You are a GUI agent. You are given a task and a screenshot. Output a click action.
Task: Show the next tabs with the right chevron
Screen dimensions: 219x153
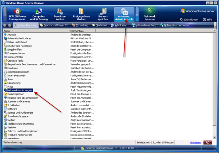tap(137, 14)
